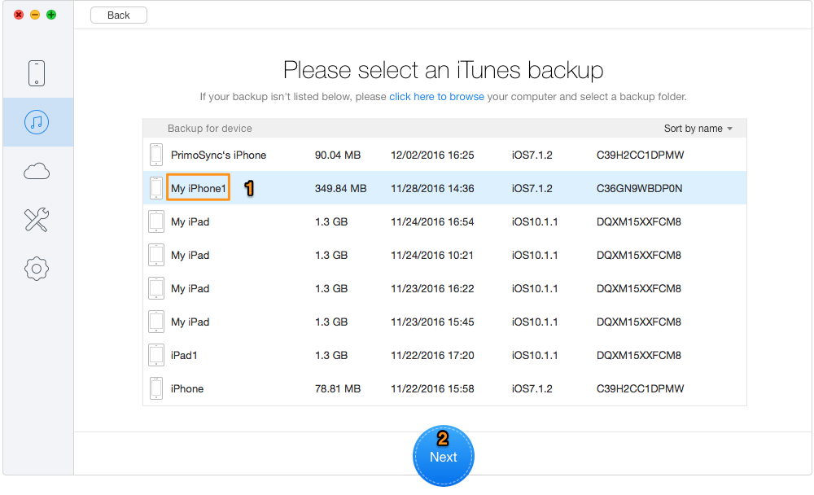Image resolution: width=814 pixels, height=495 pixels.
Task: Open the toolkit wrench-and-screwdriver sidebar icon
Action: coord(37,220)
